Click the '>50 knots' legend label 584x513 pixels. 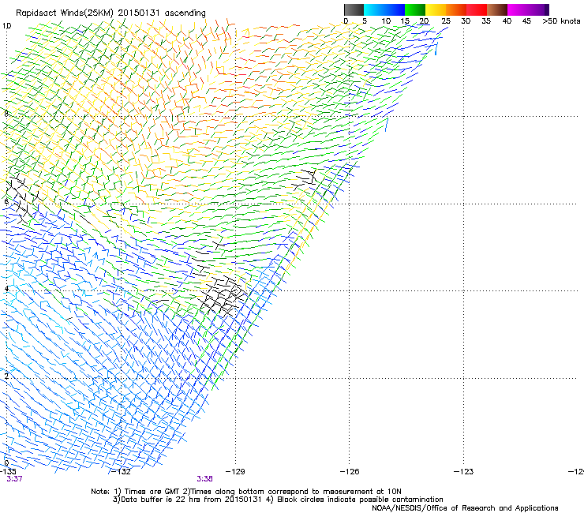point(561,21)
